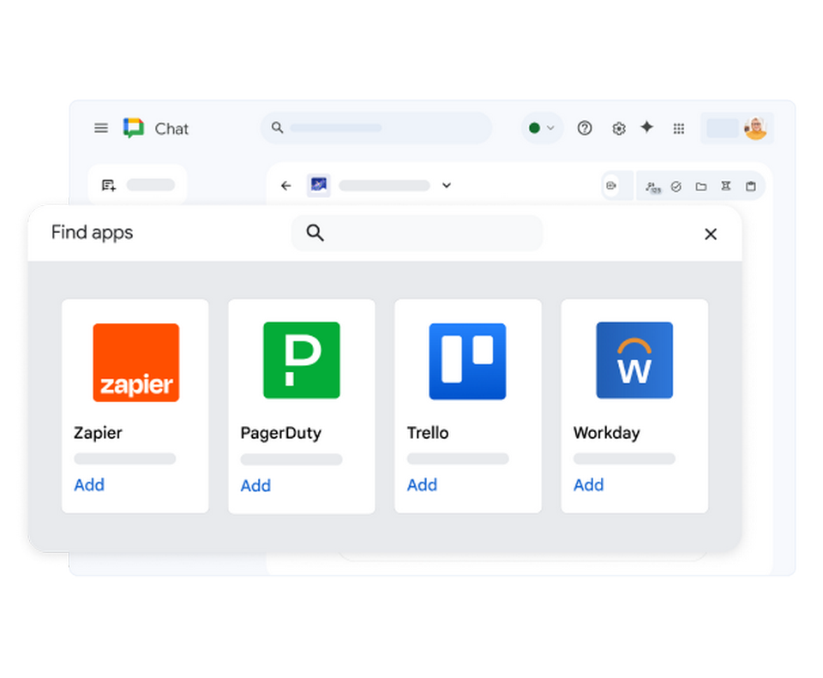
Task: Click the Gemini sparkle icon
Action: click(x=647, y=128)
